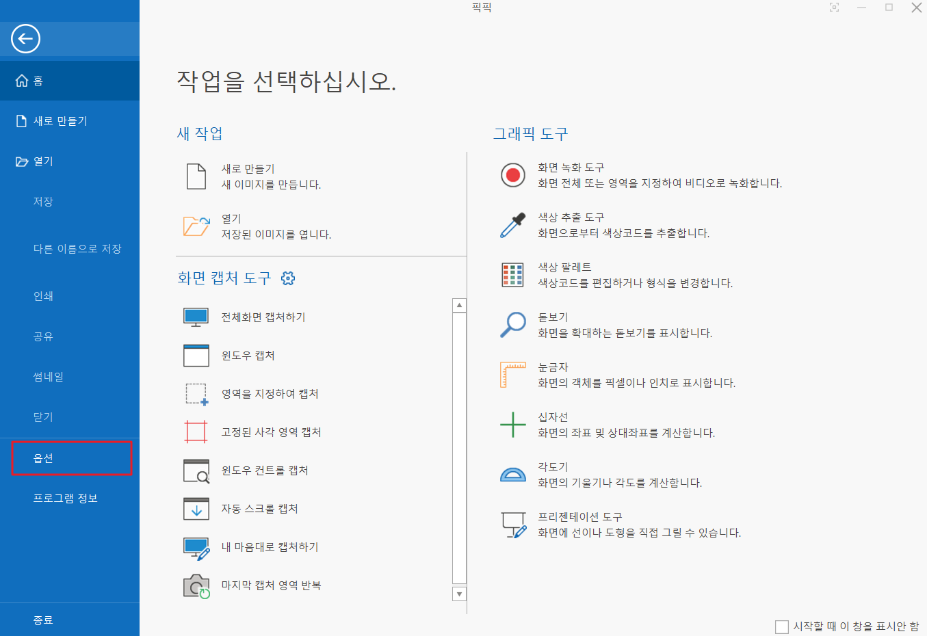Open 프로그램 정보 in the sidebar
Viewport: 927px width, 636px height.
click(66, 499)
